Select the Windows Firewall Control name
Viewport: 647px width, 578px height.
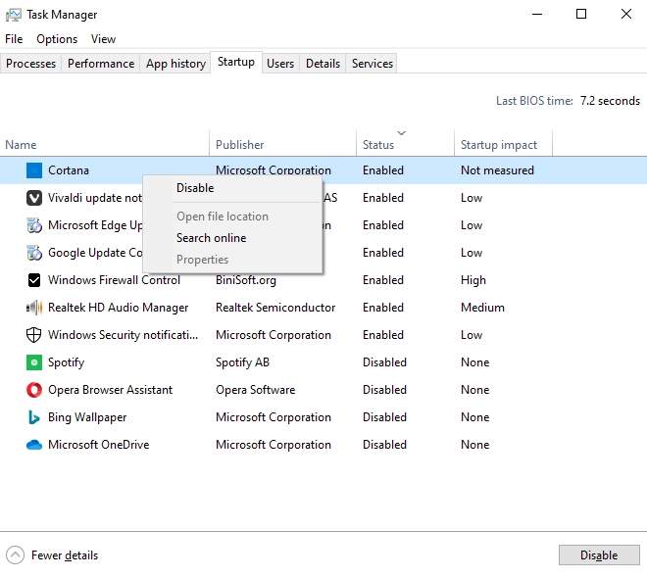(x=115, y=280)
